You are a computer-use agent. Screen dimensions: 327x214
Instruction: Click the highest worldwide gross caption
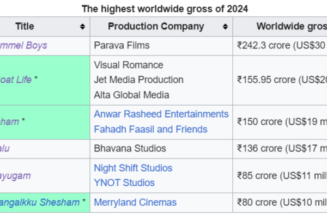pos(165,9)
